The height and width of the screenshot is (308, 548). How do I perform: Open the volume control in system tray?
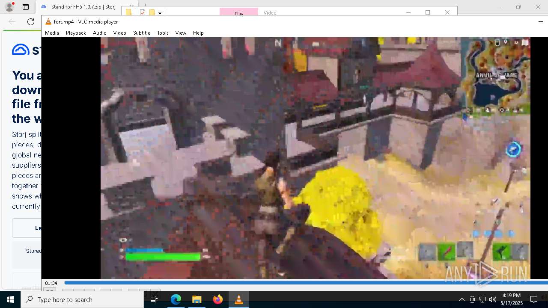pos(493,299)
